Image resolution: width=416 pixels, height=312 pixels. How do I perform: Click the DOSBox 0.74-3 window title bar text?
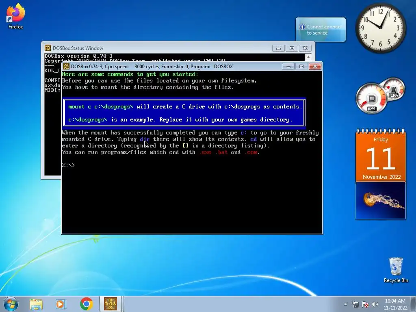tap(152, 67)
